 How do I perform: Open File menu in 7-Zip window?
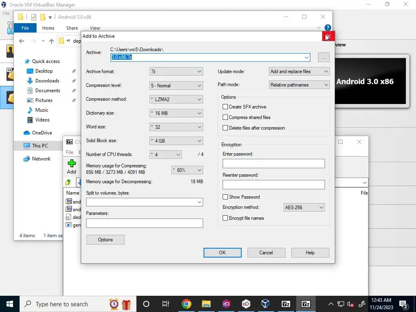pyautogui.click(x=69, y=152)
